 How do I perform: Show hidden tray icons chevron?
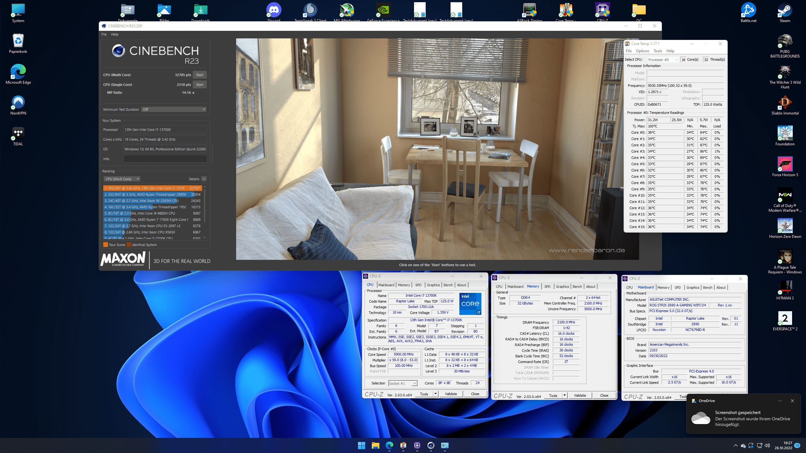click(736, 445)
